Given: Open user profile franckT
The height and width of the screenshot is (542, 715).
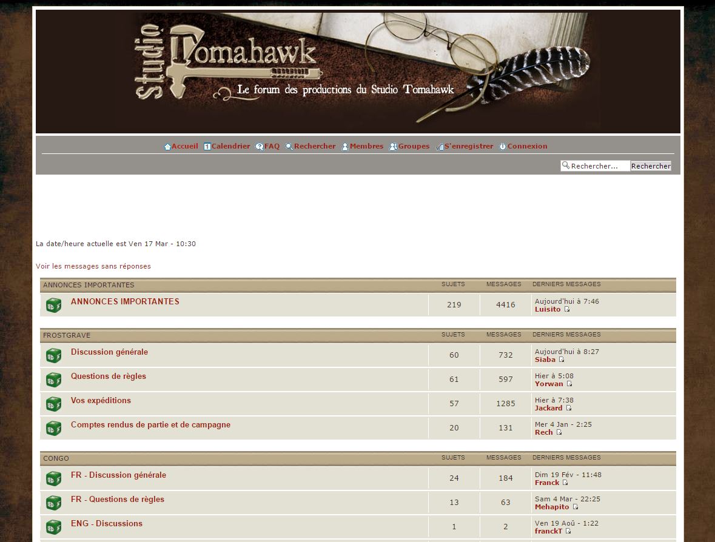Looking at the screenshot, I should click(549, 531).
